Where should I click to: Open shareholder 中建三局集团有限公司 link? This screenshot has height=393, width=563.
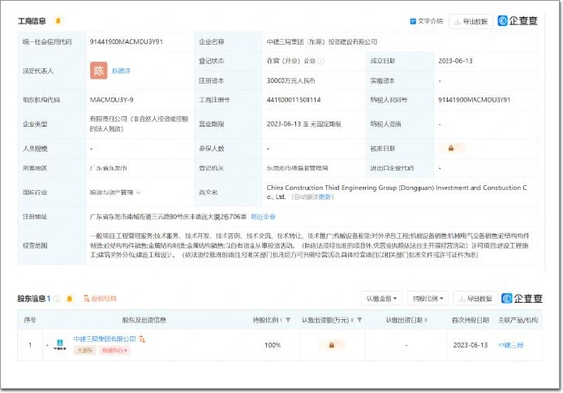tap(105, 339)
